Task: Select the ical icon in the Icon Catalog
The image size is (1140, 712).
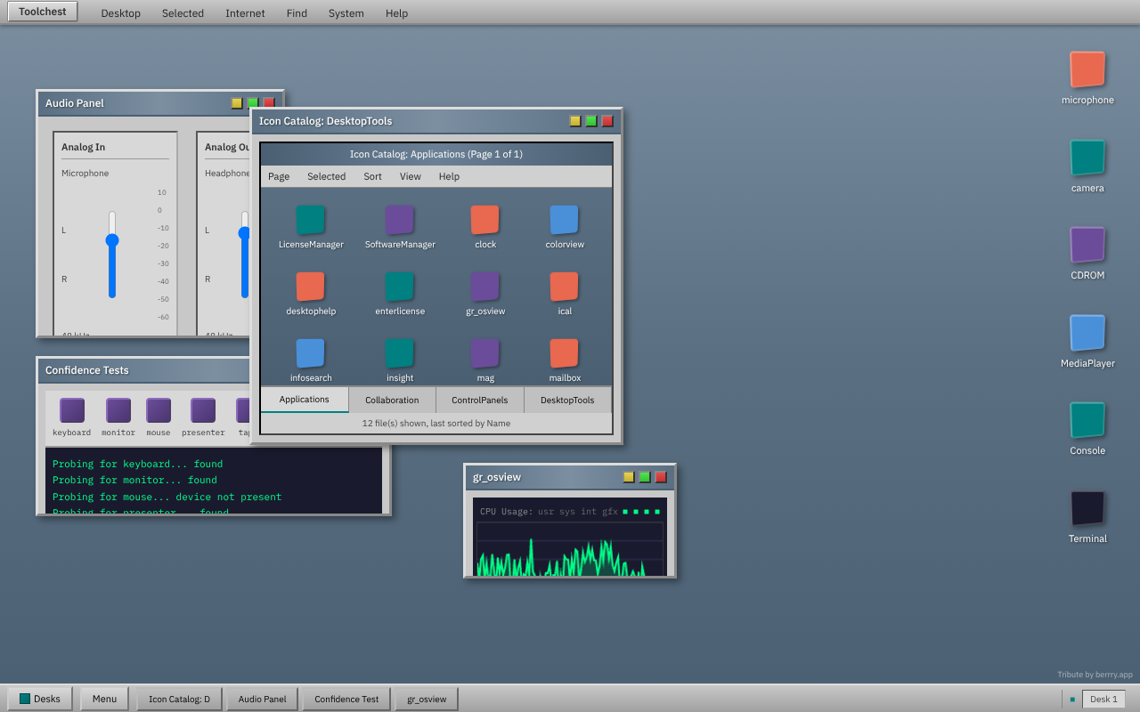Action: (x=564, y=287)
